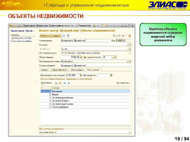This screenshot has width=190, height=142.
Task: Open Все действия dropdown above the elements table
Action: tap(123, 83)
